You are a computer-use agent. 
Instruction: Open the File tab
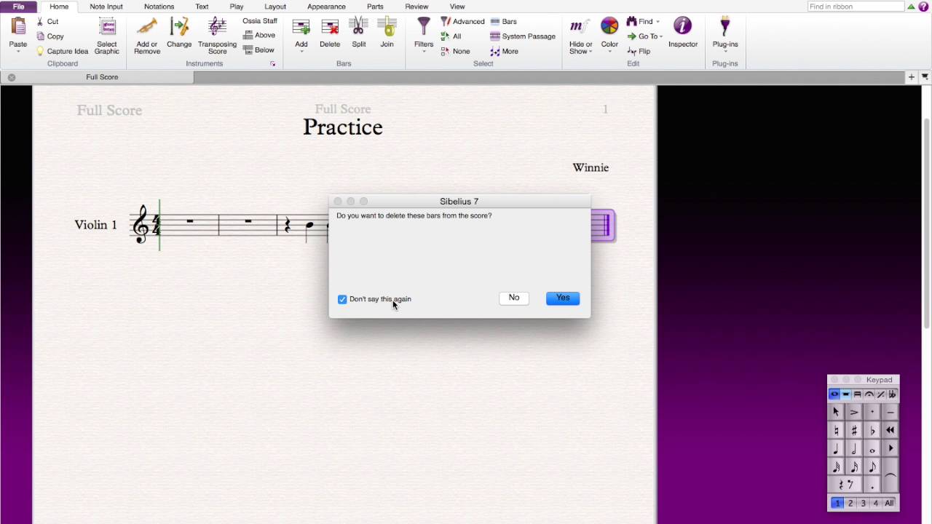click(x=18, y=7)
